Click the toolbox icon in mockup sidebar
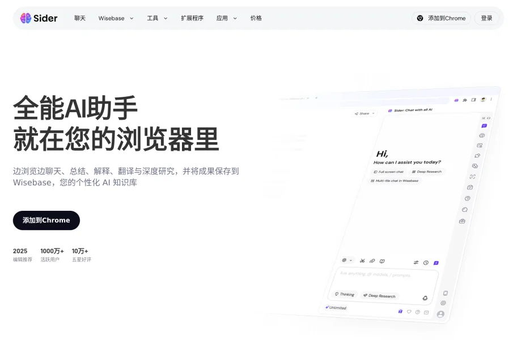Image resolution: width=517 pixels, height=340 pixels. click(462, 221)
